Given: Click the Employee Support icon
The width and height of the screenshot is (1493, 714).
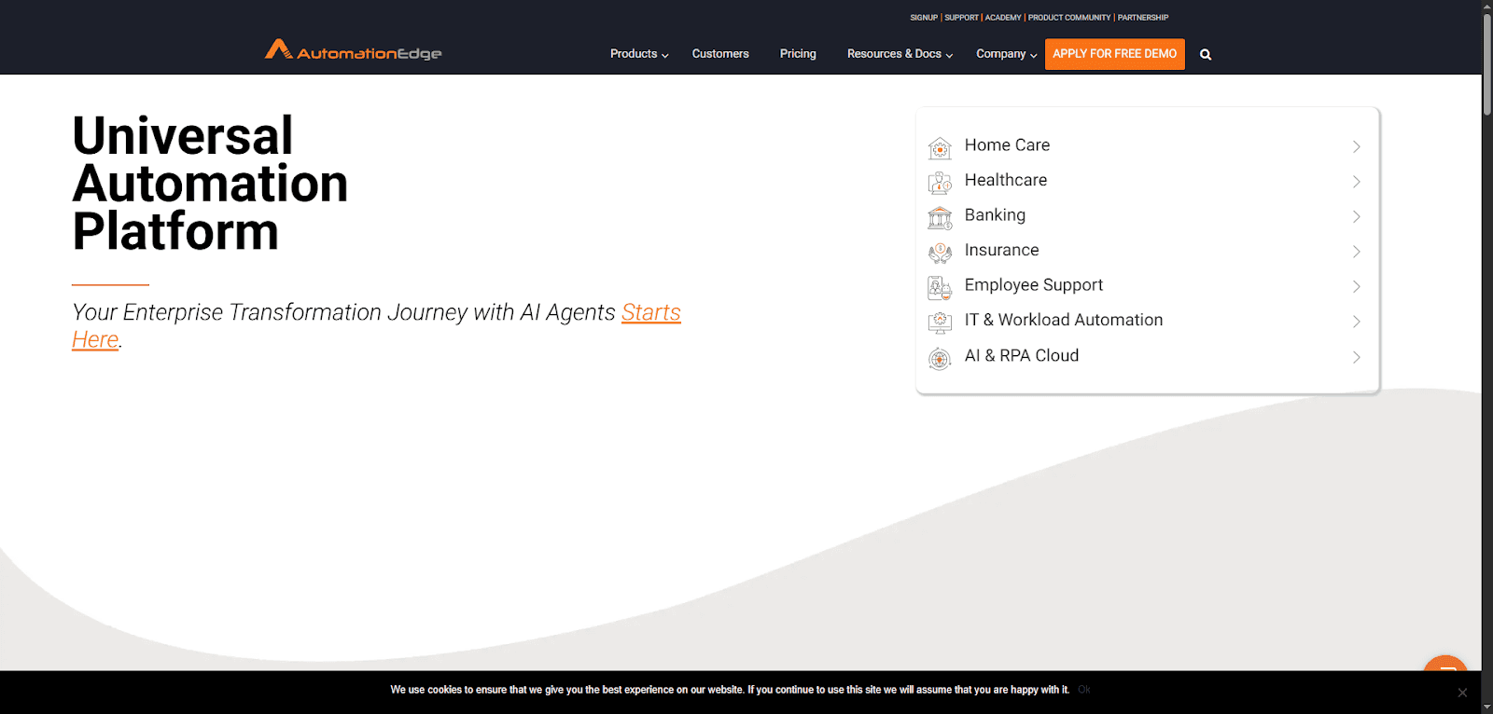Looking at the screenshot, I should [940, 287].
